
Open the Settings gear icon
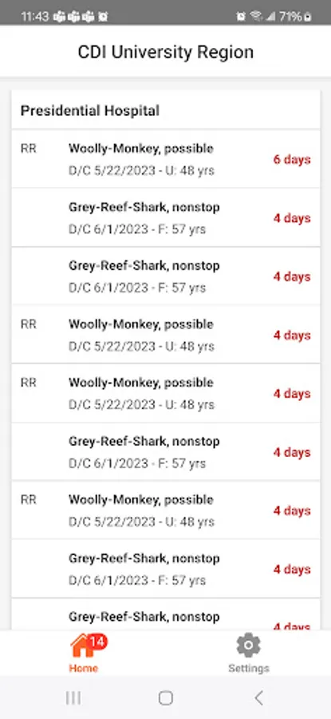[x=249, y=646]
